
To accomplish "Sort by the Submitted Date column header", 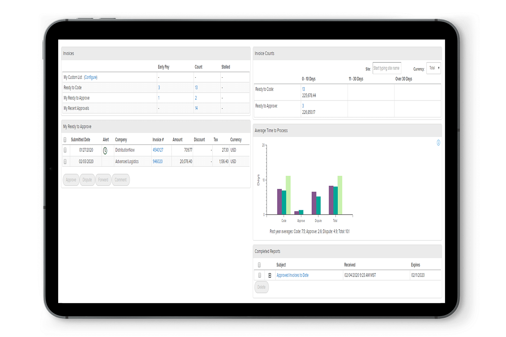I will pyautogui.click(x=80, y=140).
